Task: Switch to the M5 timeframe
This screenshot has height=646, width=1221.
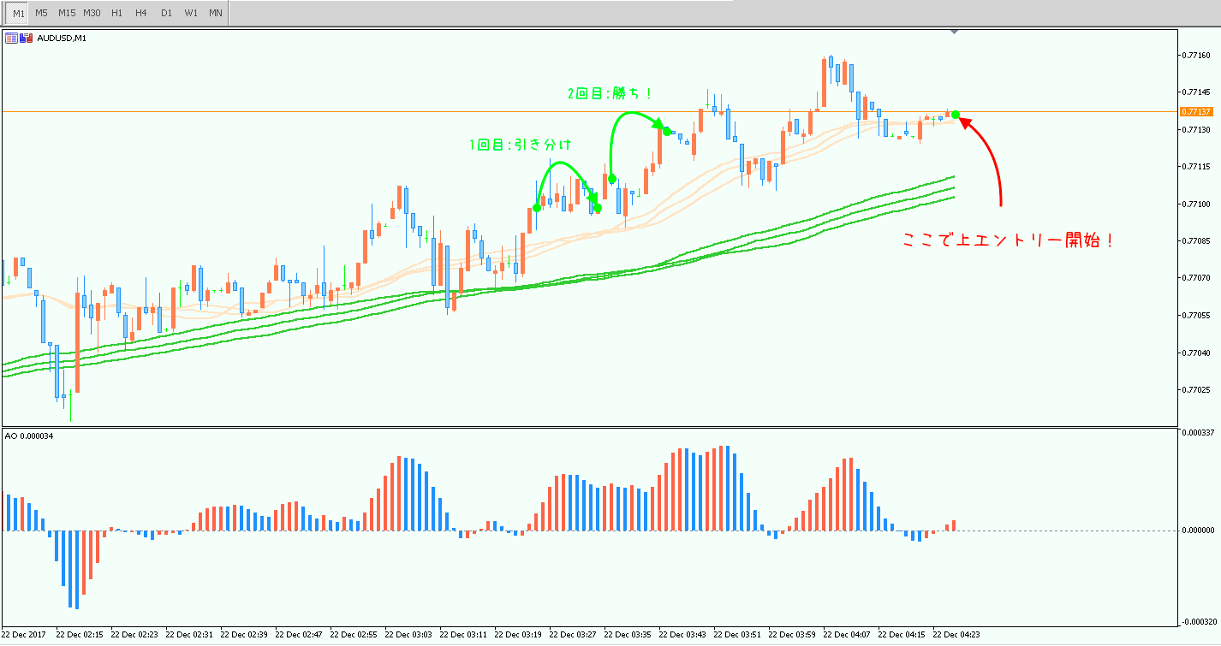Action: point(41,13)
